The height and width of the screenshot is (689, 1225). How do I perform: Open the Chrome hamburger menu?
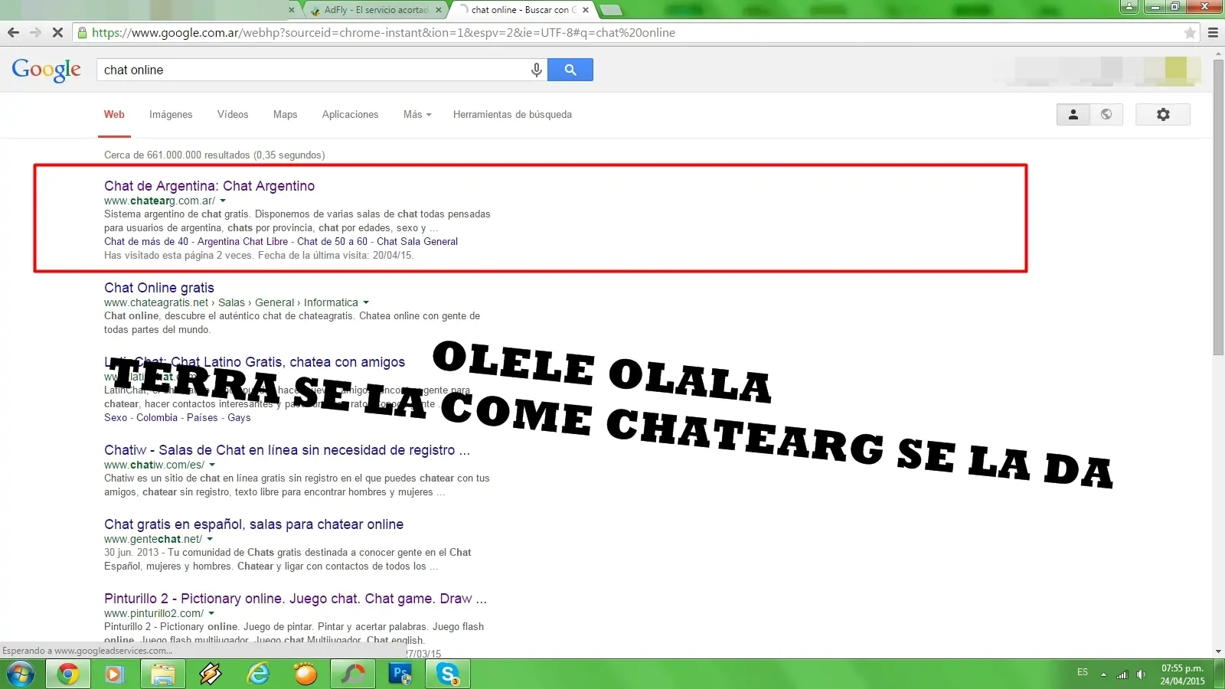(x=1213, y=32)
